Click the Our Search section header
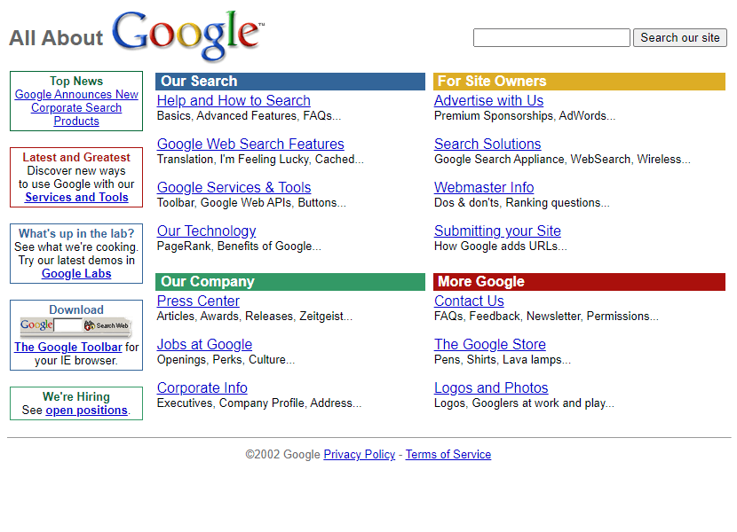 click(290, 82)
